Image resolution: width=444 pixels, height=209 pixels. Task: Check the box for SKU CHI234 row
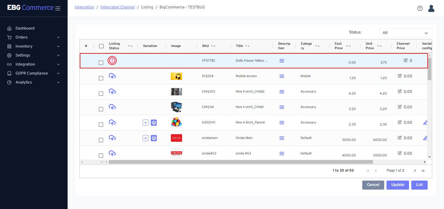(x=101, y=109)
